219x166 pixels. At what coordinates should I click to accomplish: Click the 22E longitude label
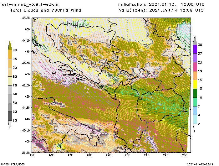pos(166,155)
